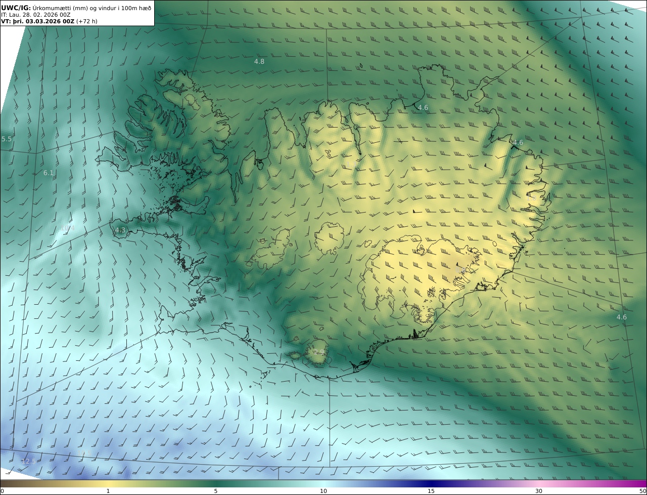The height and width of the screenshot is (495, 647).
Task: Click the color scale tick label 10
Action: click(323, 491)
